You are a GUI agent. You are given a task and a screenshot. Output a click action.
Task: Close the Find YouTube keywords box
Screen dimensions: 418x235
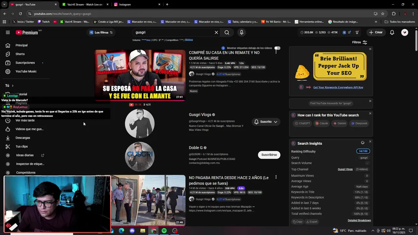coord(370,101)
